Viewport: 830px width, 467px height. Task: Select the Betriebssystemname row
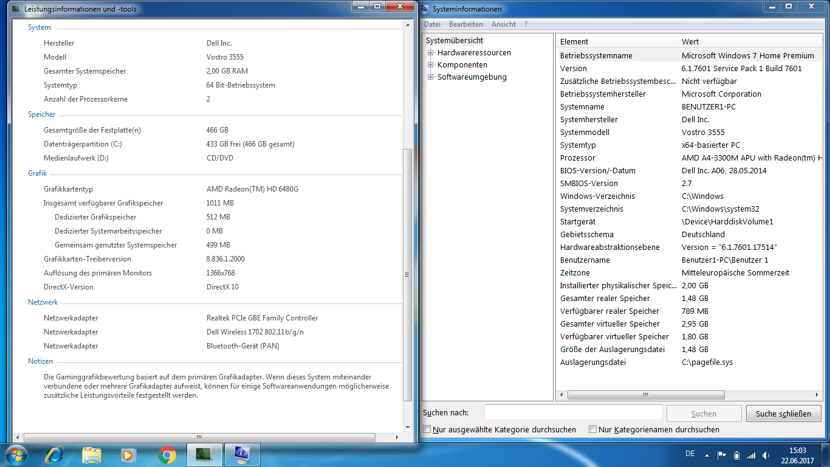click(x=689, y=55)
